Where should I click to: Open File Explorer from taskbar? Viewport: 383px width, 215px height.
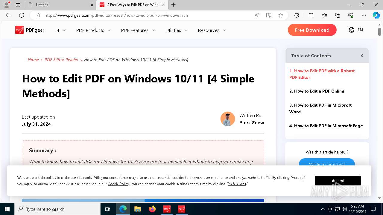click(137, 209)
